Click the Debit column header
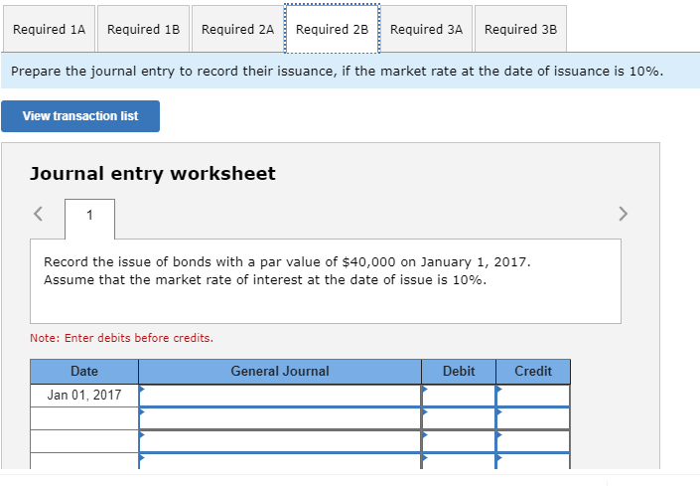This screenshot has width=700, height=486. pyautogui.click(x=459, y=371)
